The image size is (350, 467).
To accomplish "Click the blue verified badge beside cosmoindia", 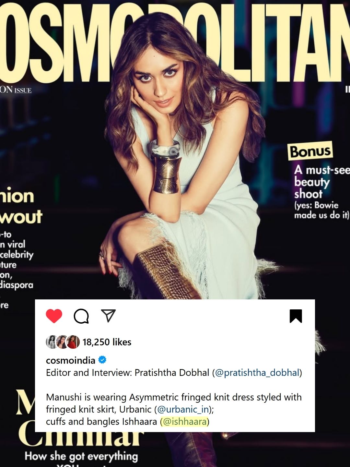I will (x=102, y=360).
